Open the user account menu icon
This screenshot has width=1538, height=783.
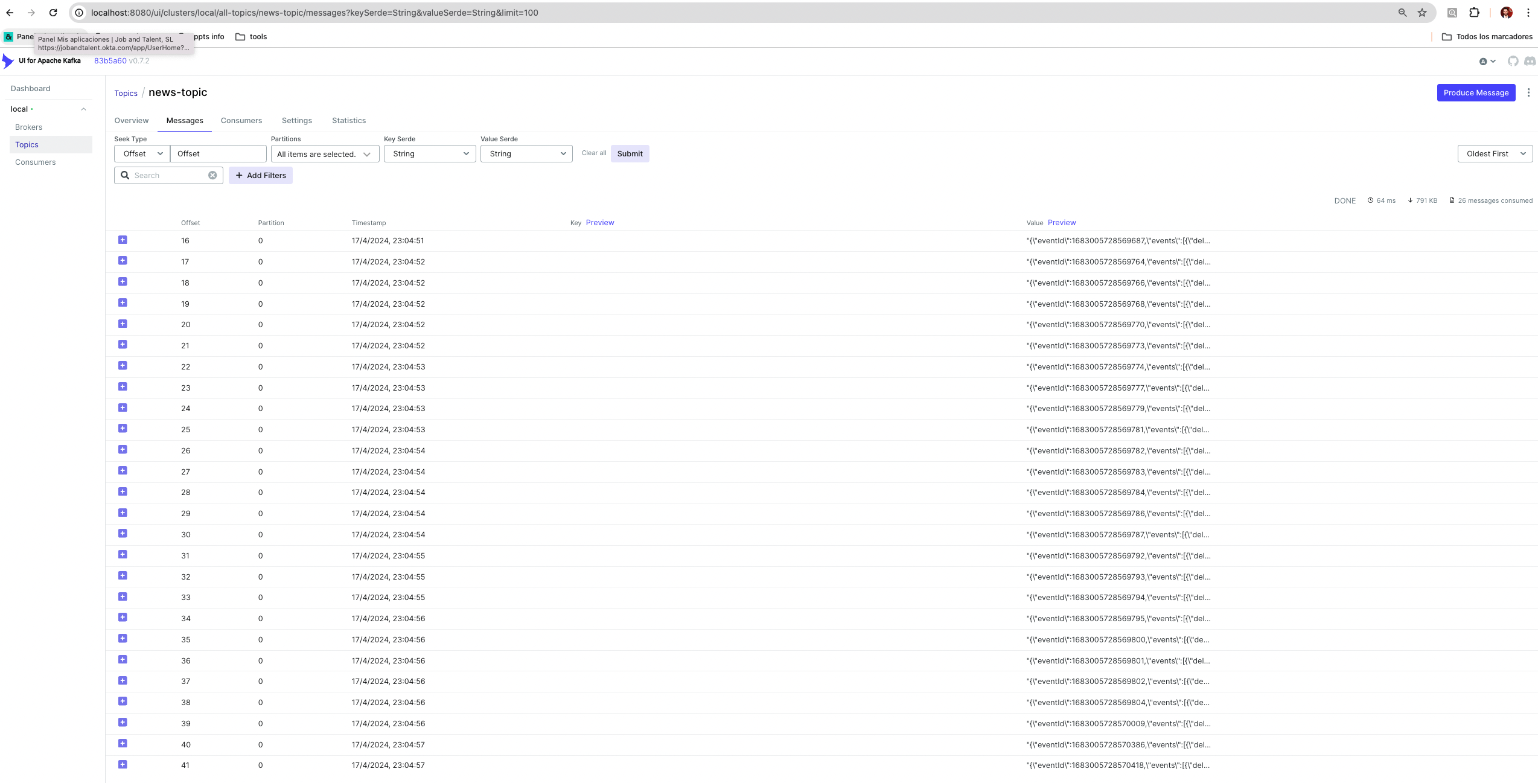[1487, 61]
